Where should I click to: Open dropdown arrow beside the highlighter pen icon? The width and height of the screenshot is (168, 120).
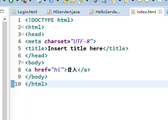pos(87,1)
